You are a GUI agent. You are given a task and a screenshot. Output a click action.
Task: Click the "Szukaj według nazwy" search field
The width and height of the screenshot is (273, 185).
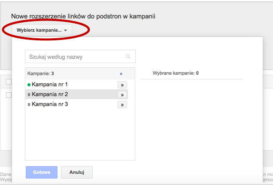click(76, 57)
